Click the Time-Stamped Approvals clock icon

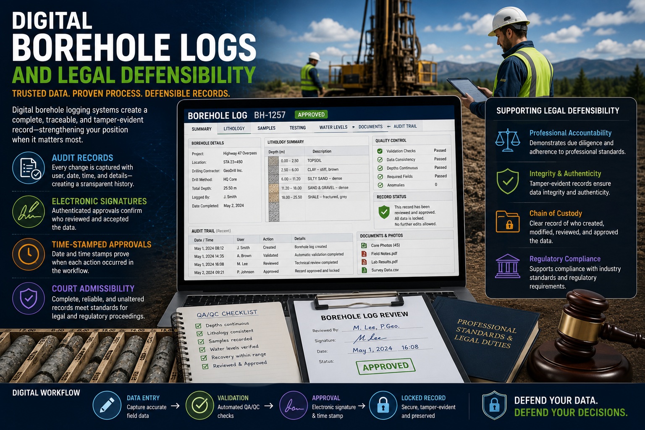coord(29,254)
